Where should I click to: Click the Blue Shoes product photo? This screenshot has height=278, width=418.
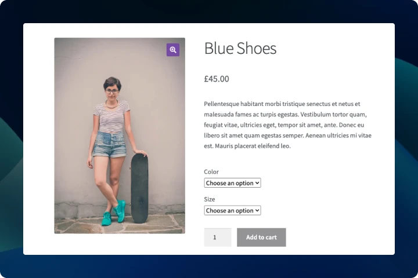120,136
